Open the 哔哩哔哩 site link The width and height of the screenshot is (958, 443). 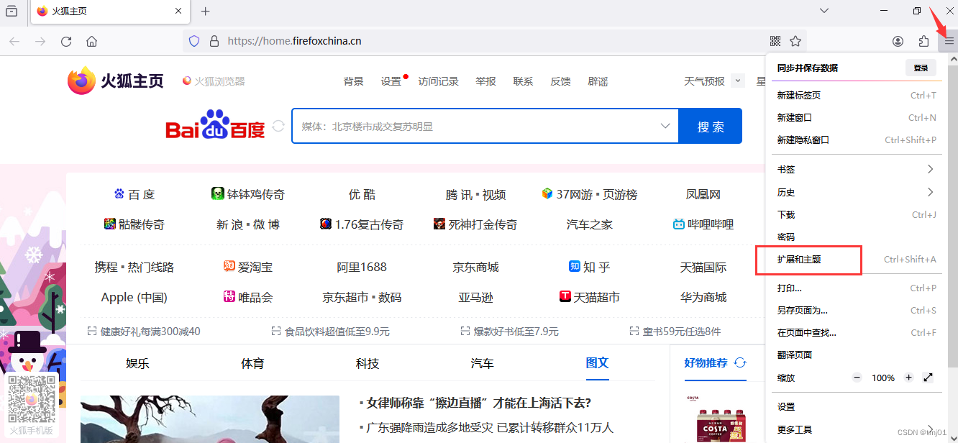703,224
